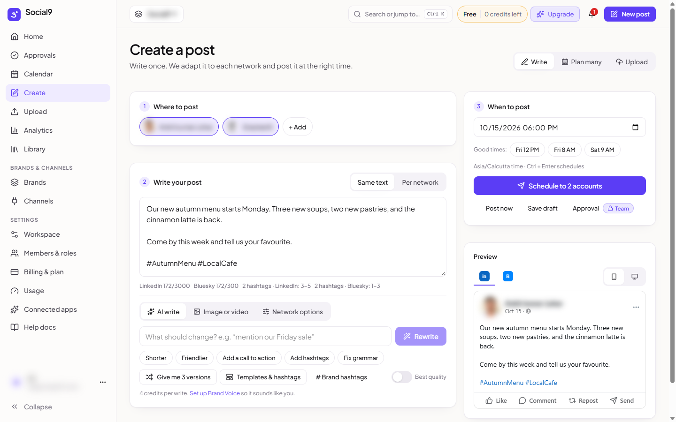Click Schedule to 2 accounts button
Screen dimensions: 676x422
tap(560, 186)
